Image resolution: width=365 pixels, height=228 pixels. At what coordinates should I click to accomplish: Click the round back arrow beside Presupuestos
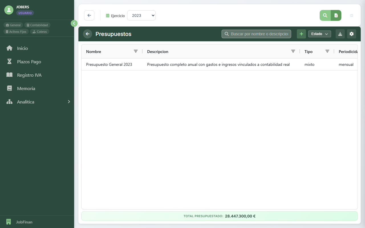[88, 34]
